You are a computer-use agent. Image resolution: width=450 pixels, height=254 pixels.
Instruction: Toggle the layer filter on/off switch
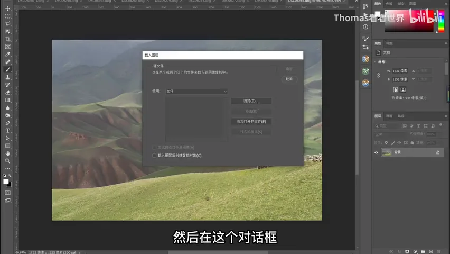coord(441,125)
